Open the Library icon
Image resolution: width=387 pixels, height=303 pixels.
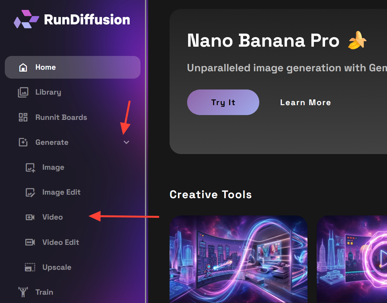pos(23,92)
